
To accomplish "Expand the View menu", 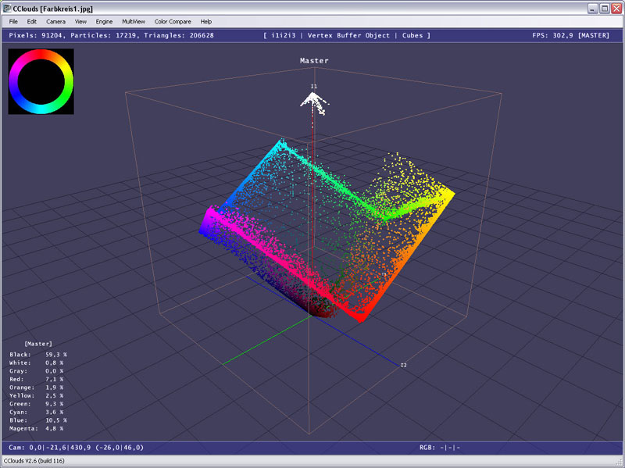I will coord(80,22).
